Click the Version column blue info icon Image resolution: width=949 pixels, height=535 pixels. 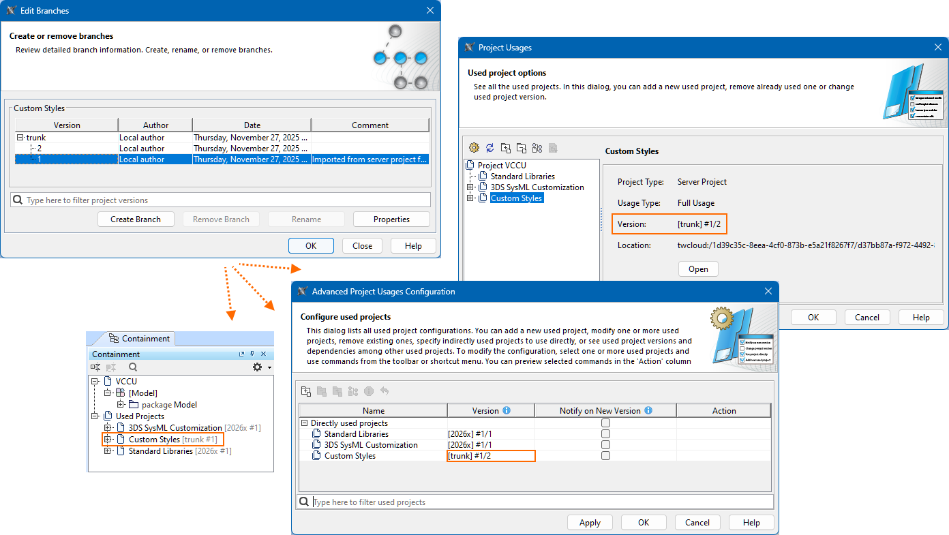pyautogui.click(x=506, y=411)
